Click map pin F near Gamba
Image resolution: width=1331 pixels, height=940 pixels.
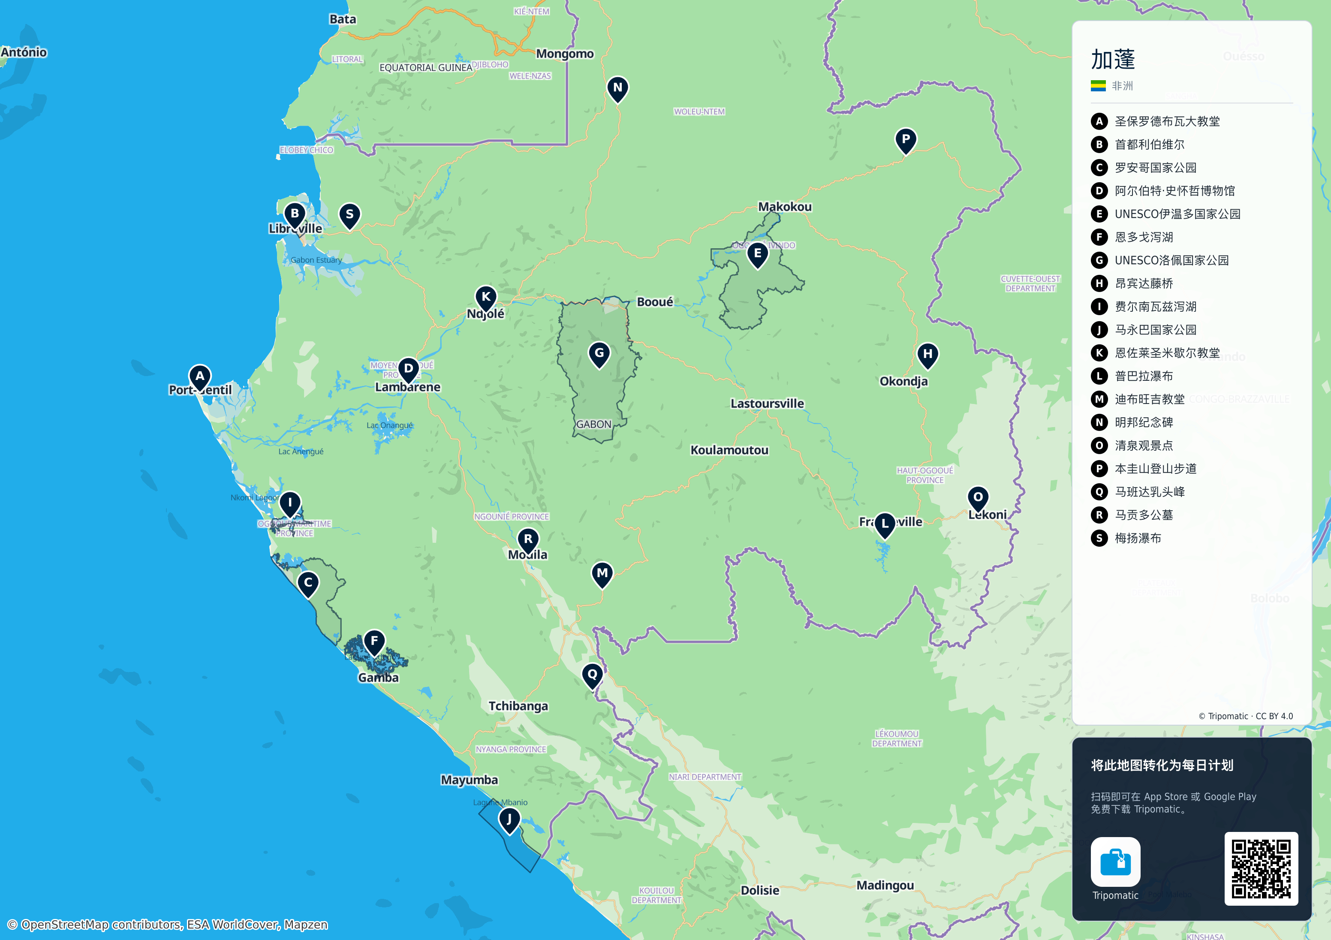click(374, 643)
